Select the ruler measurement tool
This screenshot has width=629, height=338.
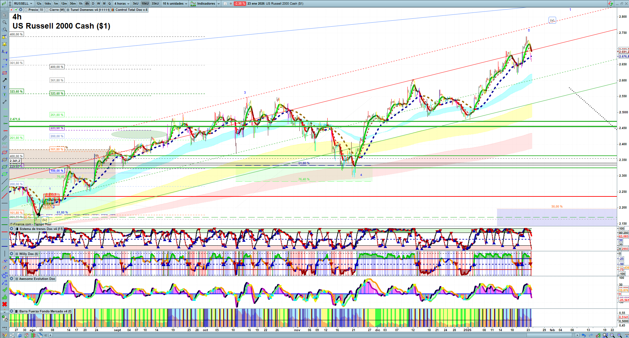[x=4, y=138]
